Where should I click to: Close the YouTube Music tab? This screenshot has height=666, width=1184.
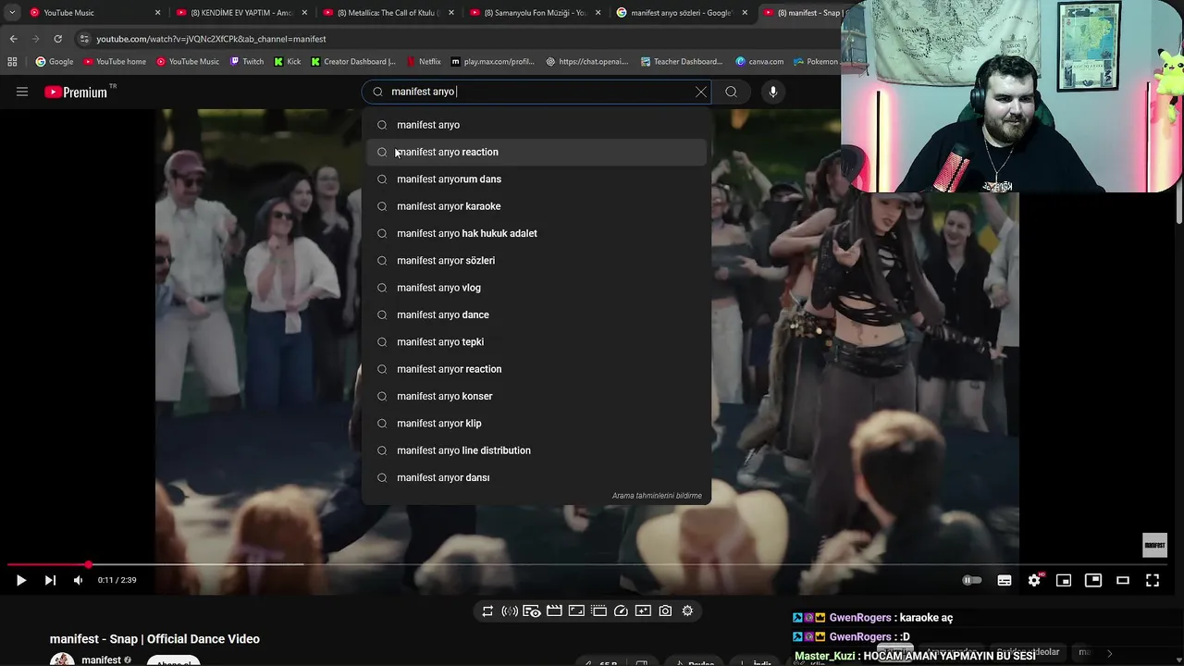pos(157,13)
